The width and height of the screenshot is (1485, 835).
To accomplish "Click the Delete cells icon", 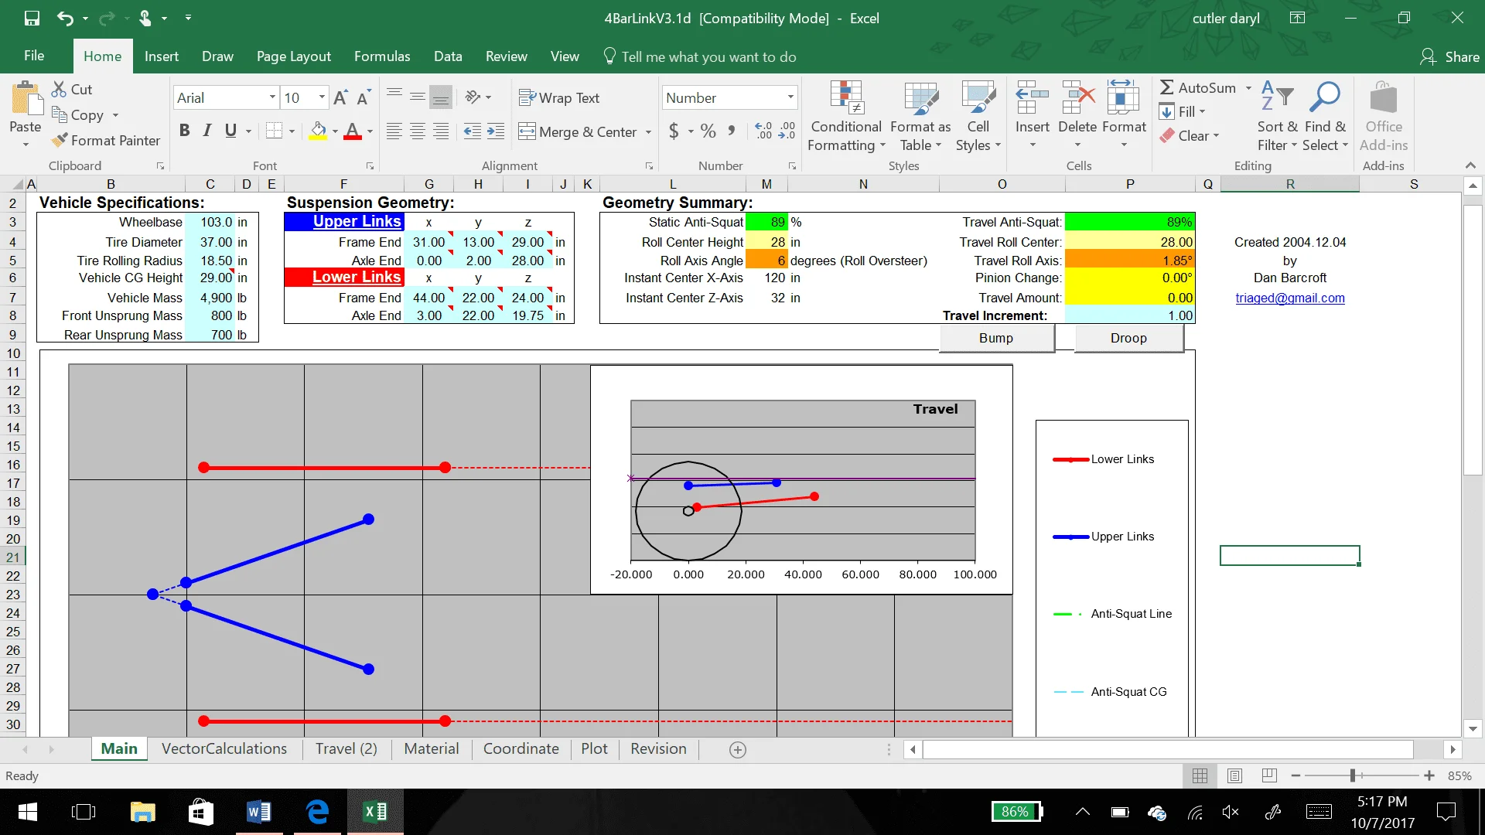I will pyautogui.click(x=1077, y=97).
